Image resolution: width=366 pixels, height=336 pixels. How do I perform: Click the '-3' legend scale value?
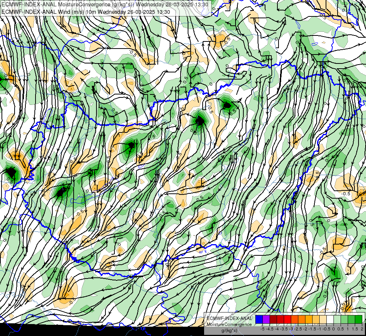coord(291,329)
